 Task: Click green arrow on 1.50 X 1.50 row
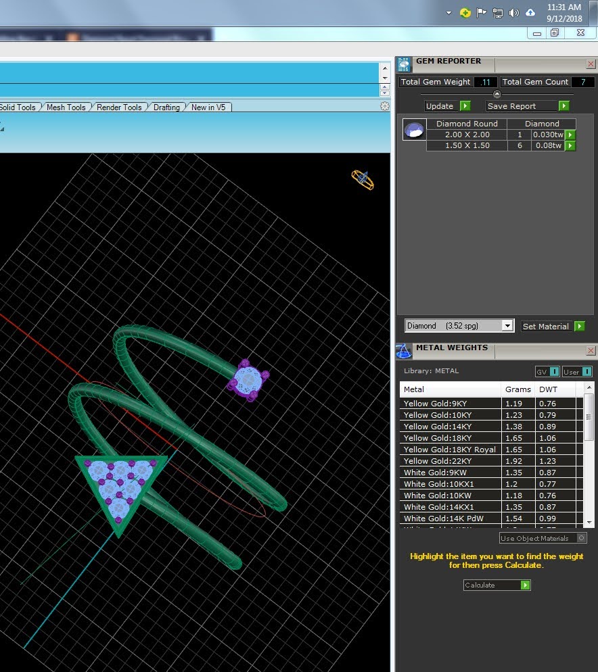coord(570,146)
